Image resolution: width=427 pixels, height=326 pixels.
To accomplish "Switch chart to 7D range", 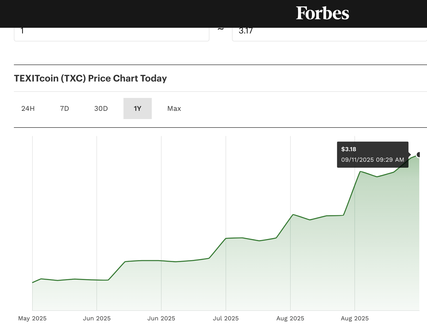I will pos(65,108).
